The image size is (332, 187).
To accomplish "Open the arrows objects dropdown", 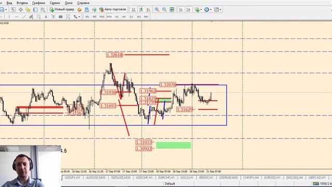I will pos(77,17).
